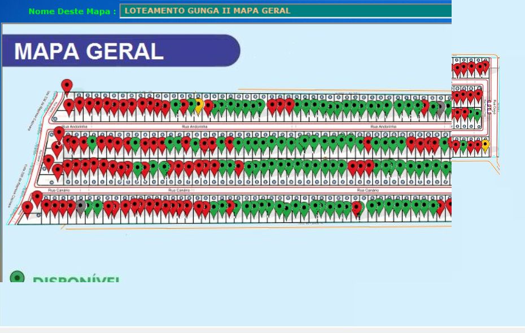
Task: Click the leftmost Rua Andorinha street label
Action: tap(75, 127)
